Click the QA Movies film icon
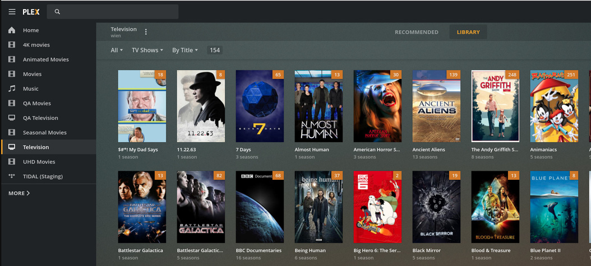This screenshot has width=591, height=266. click(12, 103)
